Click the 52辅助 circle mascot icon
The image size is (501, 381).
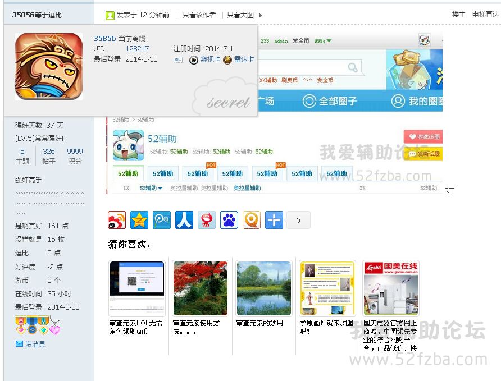tap(129, 145)
